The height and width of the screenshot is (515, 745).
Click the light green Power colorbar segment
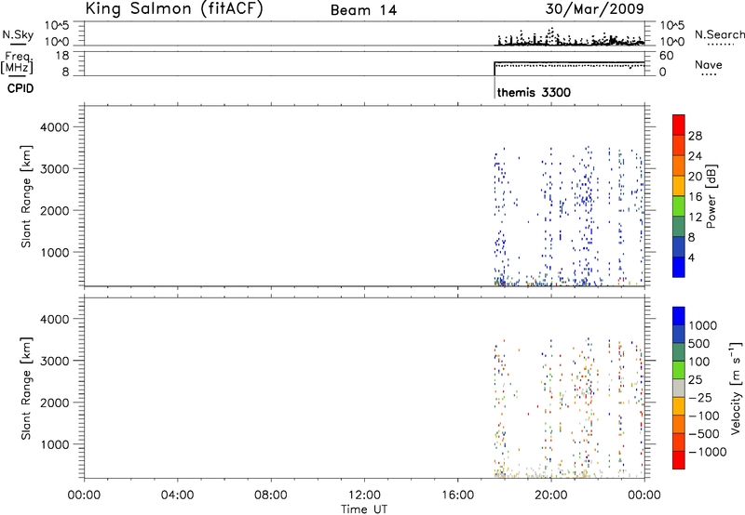click(679, 206)
